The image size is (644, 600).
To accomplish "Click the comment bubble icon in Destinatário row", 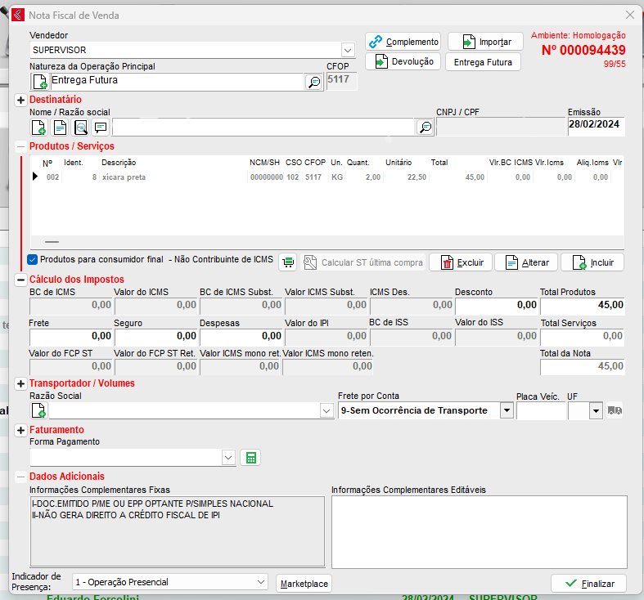I will [101, 127].
